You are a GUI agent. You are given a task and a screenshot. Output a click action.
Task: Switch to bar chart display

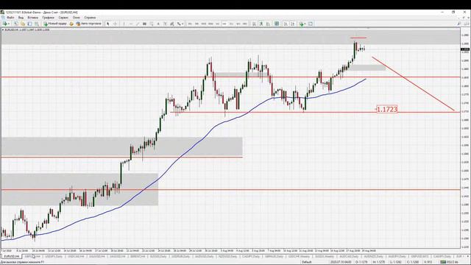click(x=254, y=24)
